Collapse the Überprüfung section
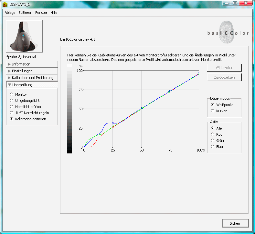 (32, 85)
